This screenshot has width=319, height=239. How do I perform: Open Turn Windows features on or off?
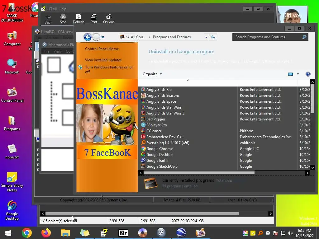tap(109, 69)
